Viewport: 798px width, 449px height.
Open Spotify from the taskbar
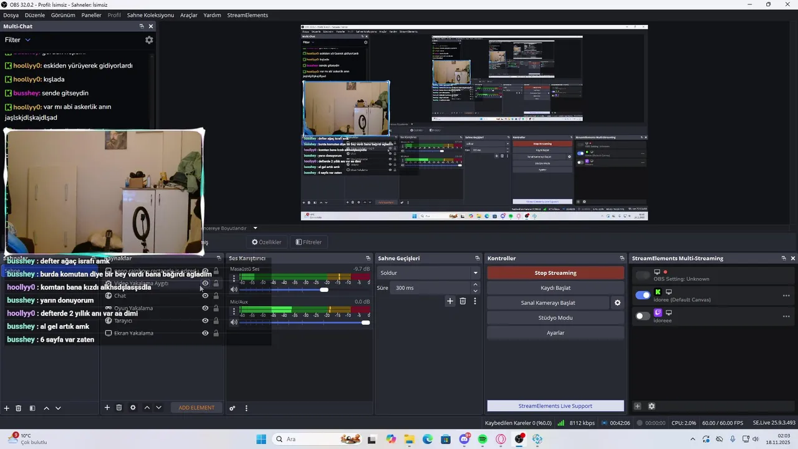point(483,439)
